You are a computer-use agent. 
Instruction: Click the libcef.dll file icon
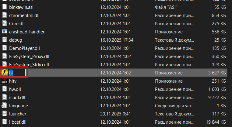click(x=5, y=122)
